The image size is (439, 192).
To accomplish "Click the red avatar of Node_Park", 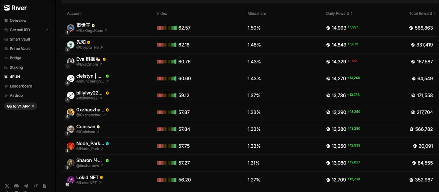I will 71,146.
